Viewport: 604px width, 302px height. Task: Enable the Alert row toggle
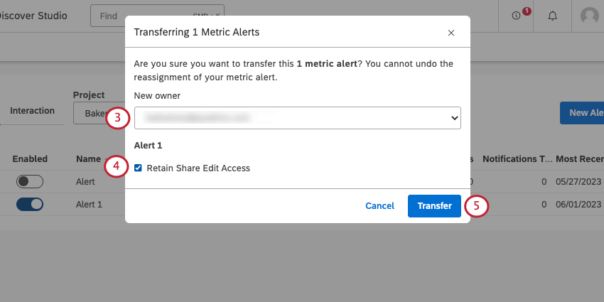coord(30,181)
